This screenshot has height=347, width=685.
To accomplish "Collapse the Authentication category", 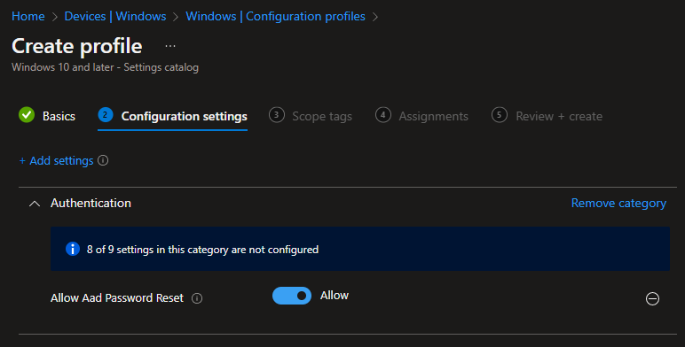I will click(x=35, y=204).
